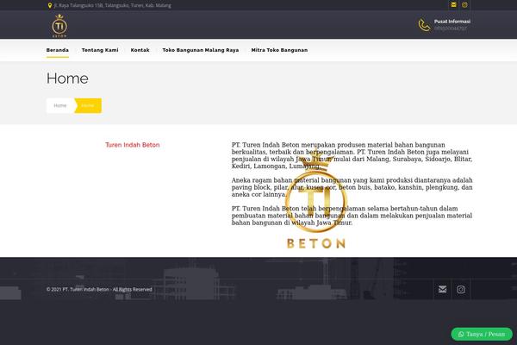The image size is (517, 345).
Task: Open Mitra Toko Bangunan menu
Action: [279, 50]
